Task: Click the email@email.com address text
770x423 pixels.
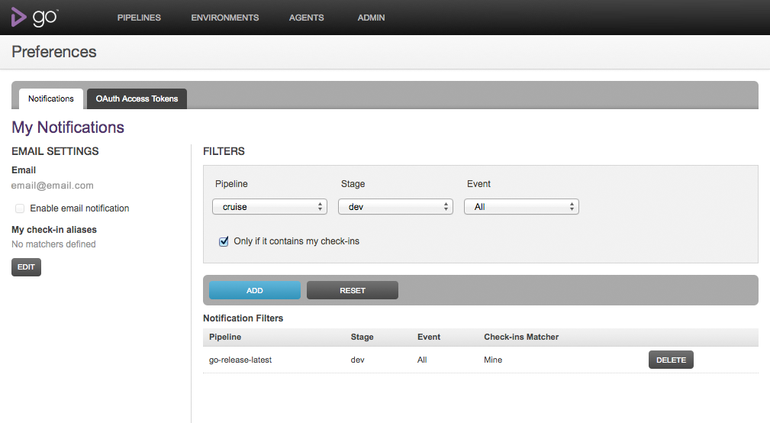Action: pyautogui.click(x=53, y=186)
